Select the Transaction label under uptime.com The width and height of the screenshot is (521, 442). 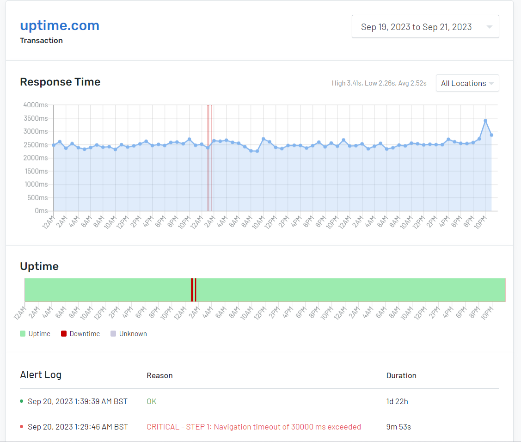tap(41, 40)
